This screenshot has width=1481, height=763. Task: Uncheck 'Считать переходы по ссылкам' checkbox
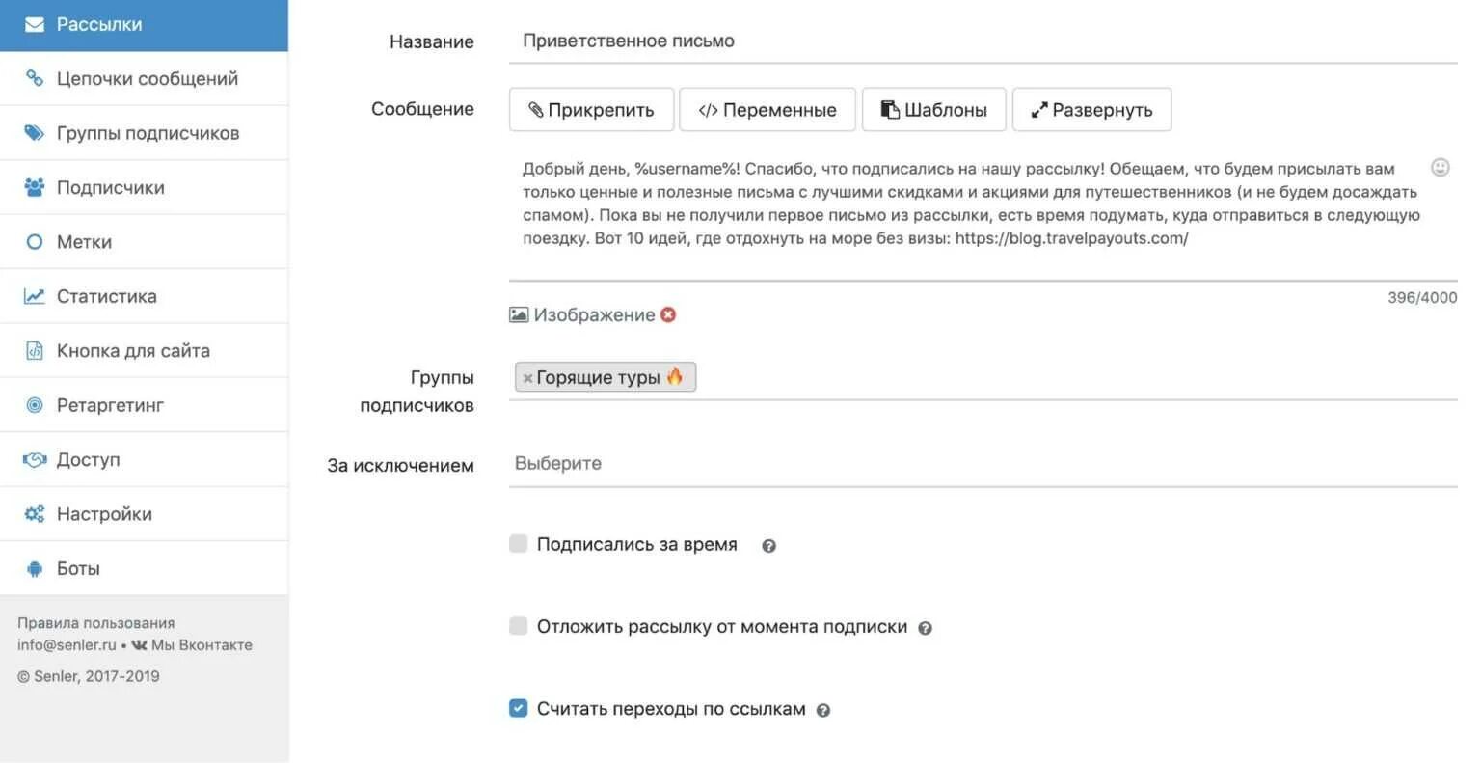click(x=519, y=709)
